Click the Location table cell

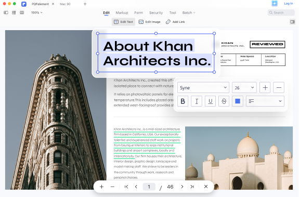pos(273,60)
